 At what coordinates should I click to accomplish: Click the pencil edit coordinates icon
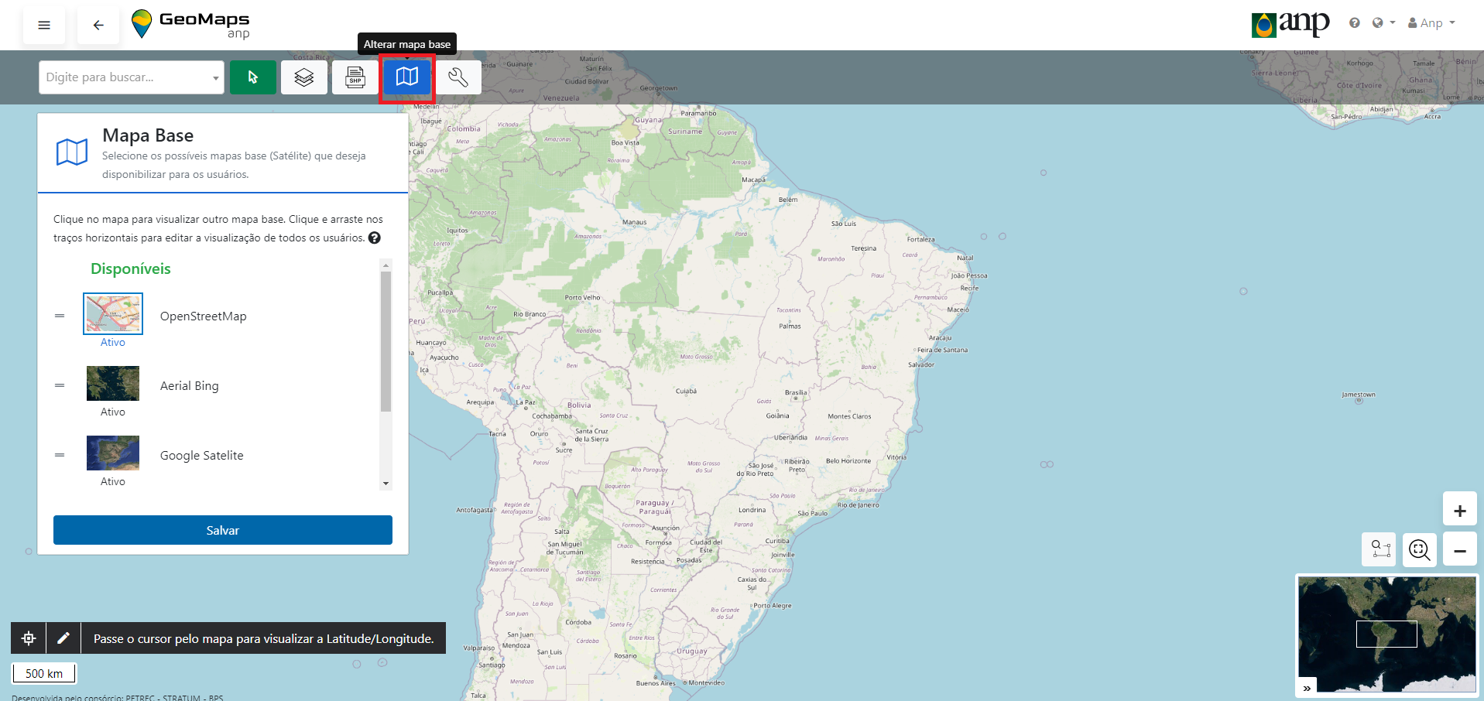[63, 638]
